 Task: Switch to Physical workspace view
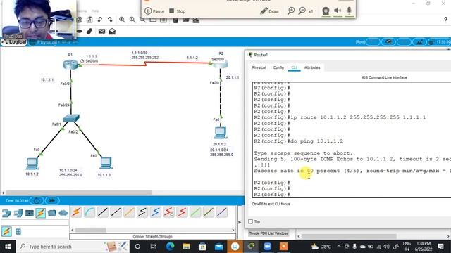pyautogui.click(x=43, y=42)
